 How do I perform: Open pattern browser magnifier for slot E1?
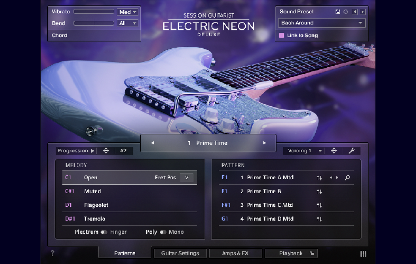click(347, 178)
